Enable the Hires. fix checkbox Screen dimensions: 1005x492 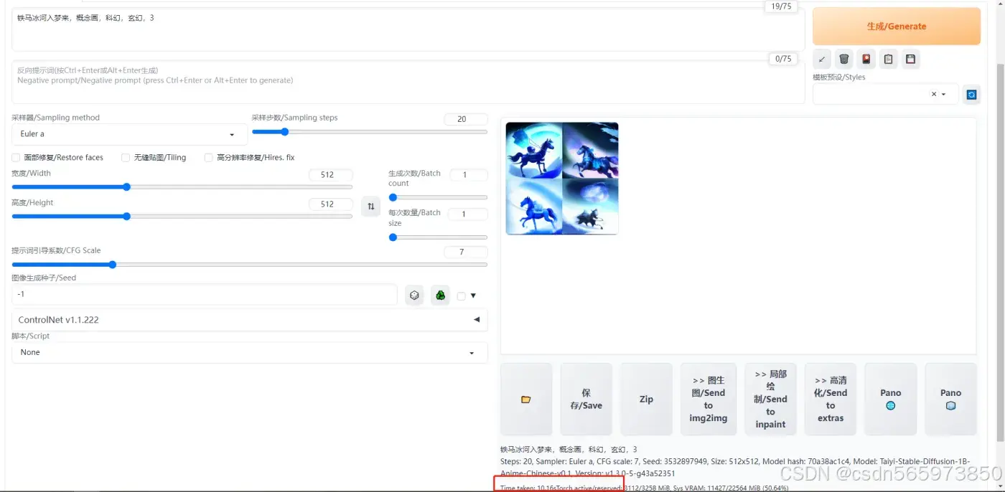[208, 157]
